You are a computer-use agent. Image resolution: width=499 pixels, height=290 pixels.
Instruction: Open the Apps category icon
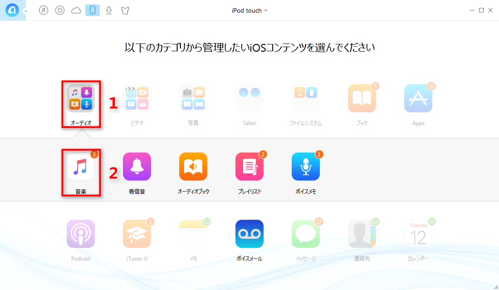(x=418, y=99)
